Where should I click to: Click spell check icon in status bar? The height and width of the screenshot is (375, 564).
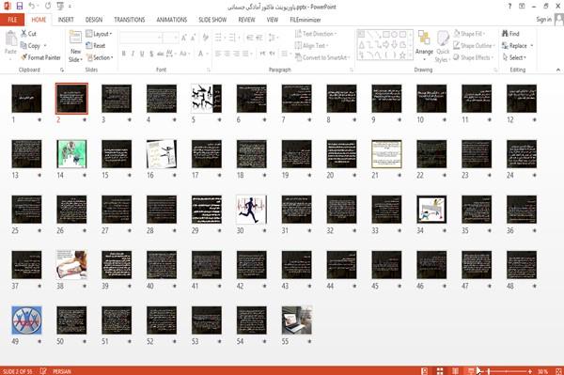[43, 371]
